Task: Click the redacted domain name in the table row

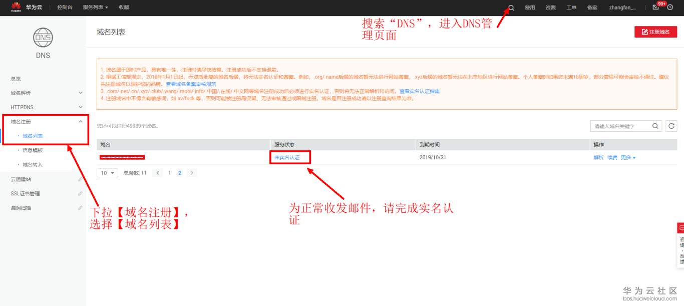Action: (122, 157)
